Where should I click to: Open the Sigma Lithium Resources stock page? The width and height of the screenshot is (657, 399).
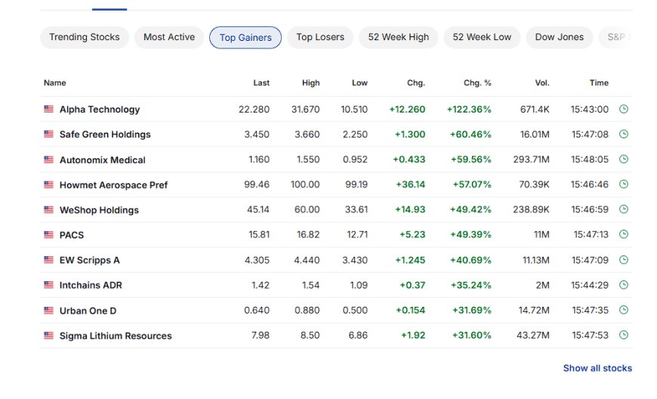tap(116, 336)
